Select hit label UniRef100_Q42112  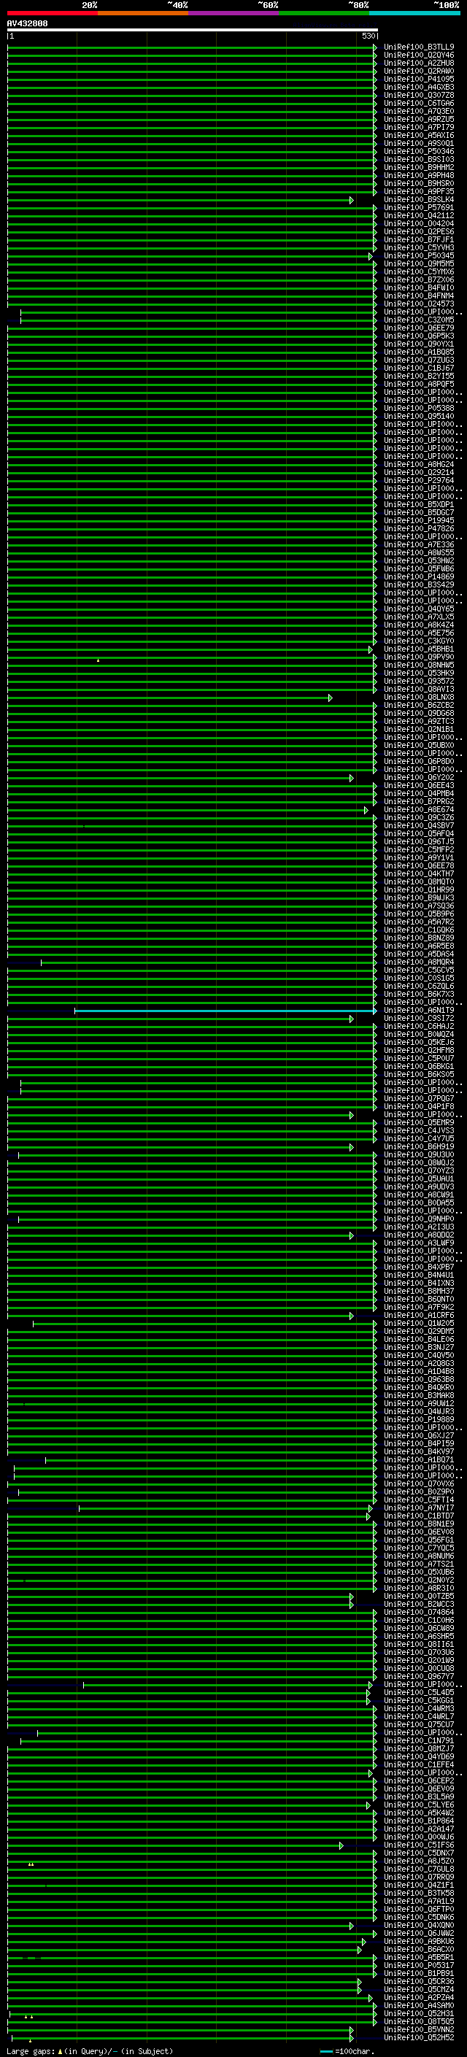tap(419, 215)
